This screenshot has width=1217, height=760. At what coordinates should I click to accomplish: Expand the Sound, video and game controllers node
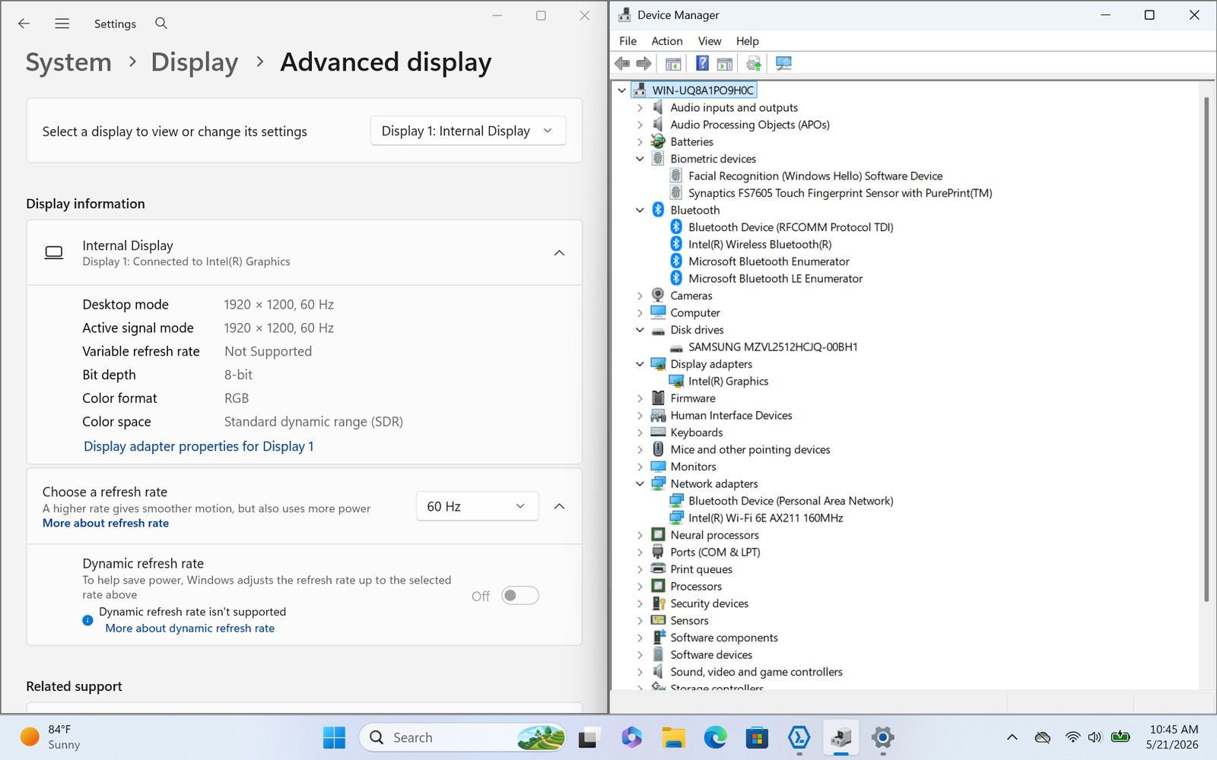(x=640, y=672)
